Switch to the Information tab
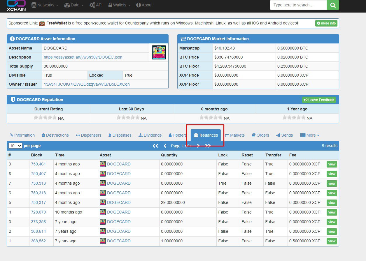Image resolution: width=366 pixels, height=261 pixels. pyautogui.click(x=22, y=135)
